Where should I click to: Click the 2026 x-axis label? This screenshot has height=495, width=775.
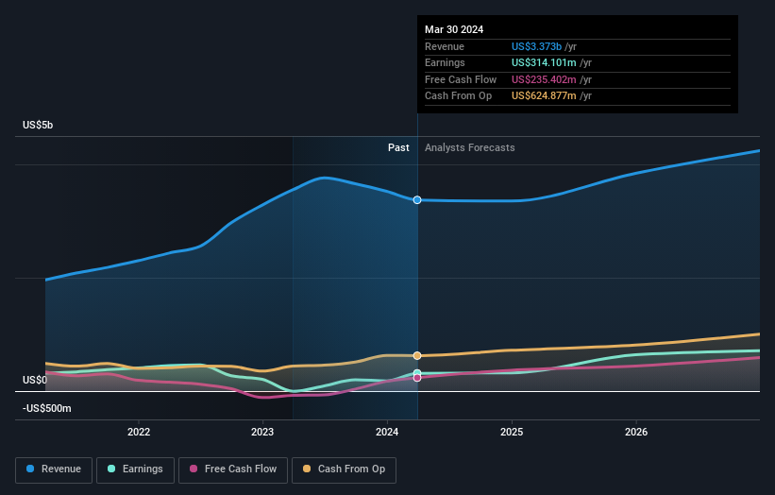click(x=636, y=432)
